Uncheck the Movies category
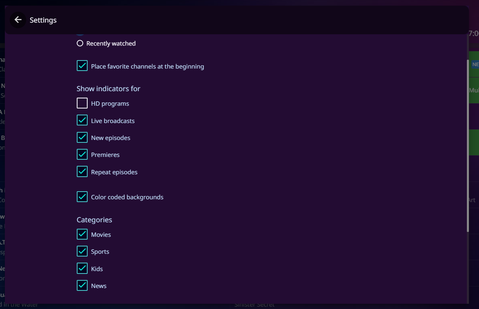The height and width of the screenshot is (309, 479). (x=82, y=234)
